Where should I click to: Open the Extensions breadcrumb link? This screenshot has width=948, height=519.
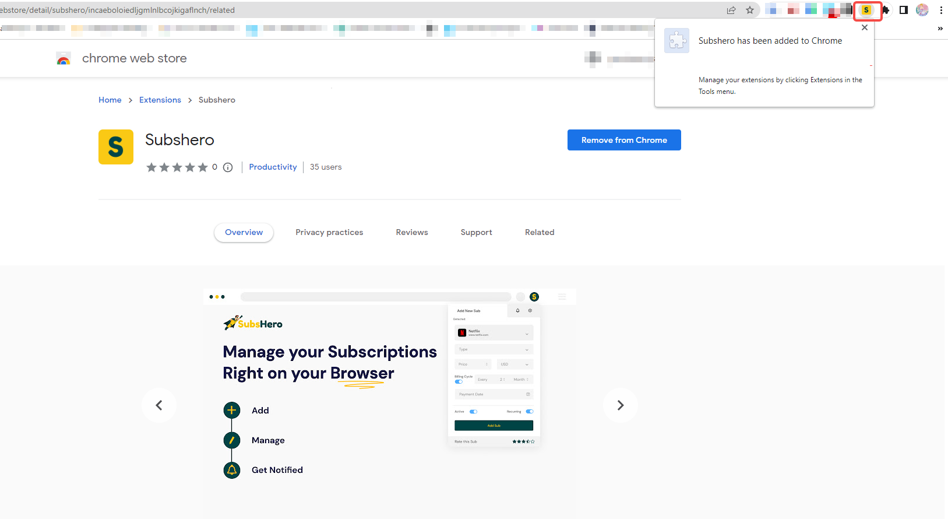pos(160,100)
